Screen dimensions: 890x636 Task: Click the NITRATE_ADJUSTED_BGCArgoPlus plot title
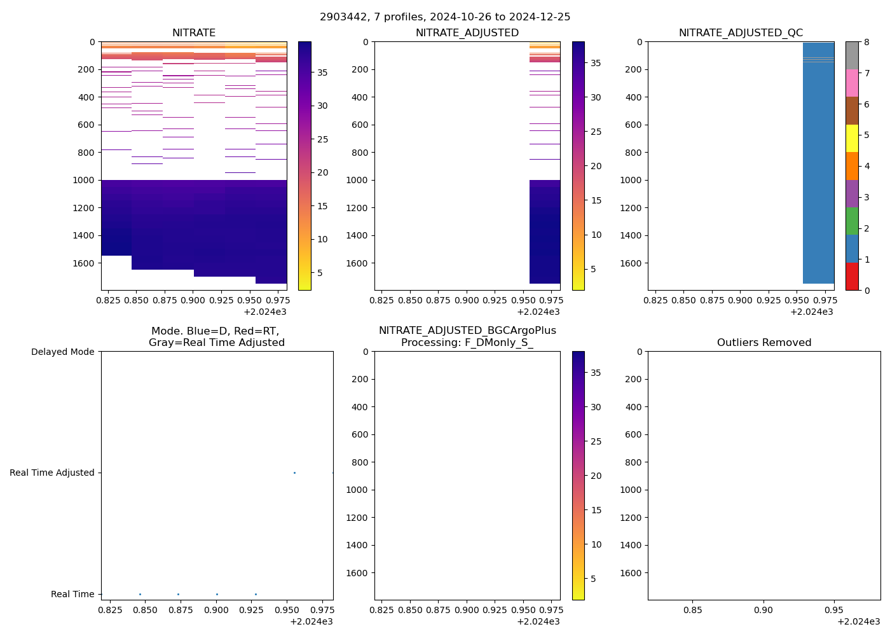tap(467, 331)
